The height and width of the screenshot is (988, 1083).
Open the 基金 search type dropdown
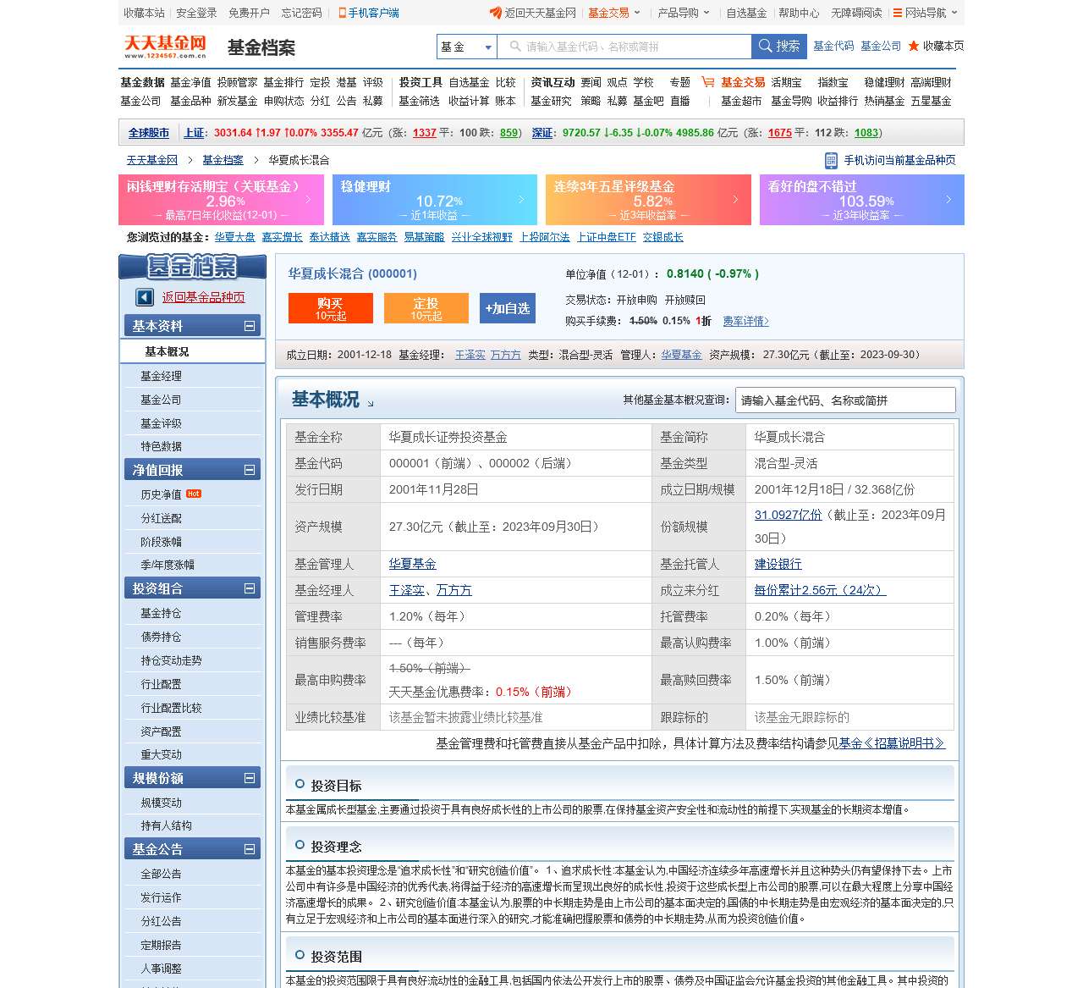point(467,47)
